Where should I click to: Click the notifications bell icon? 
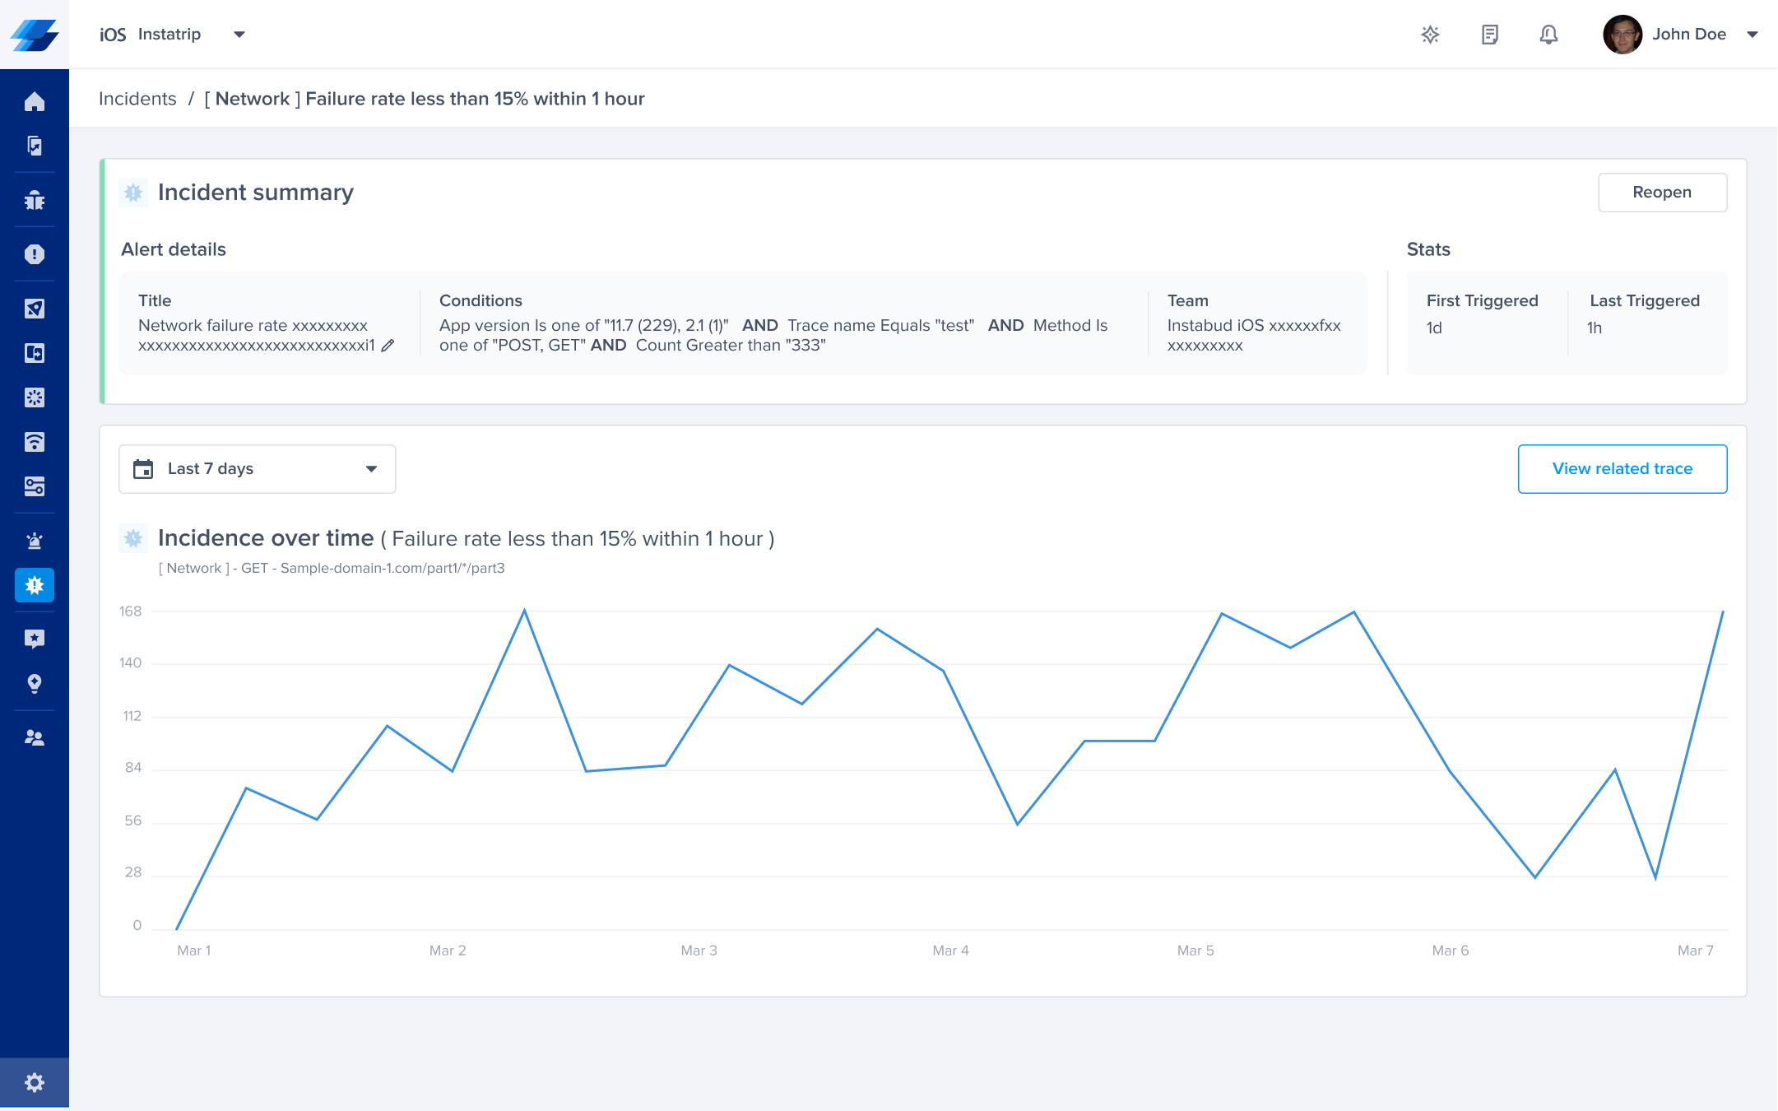pos(1548,35)
